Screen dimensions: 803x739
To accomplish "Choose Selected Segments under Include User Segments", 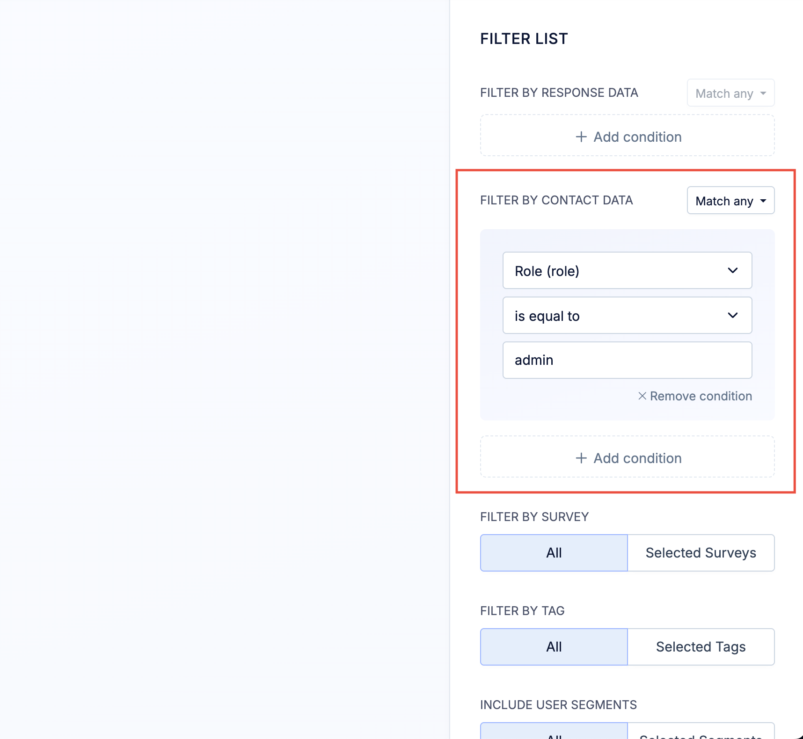I will 701,733.
